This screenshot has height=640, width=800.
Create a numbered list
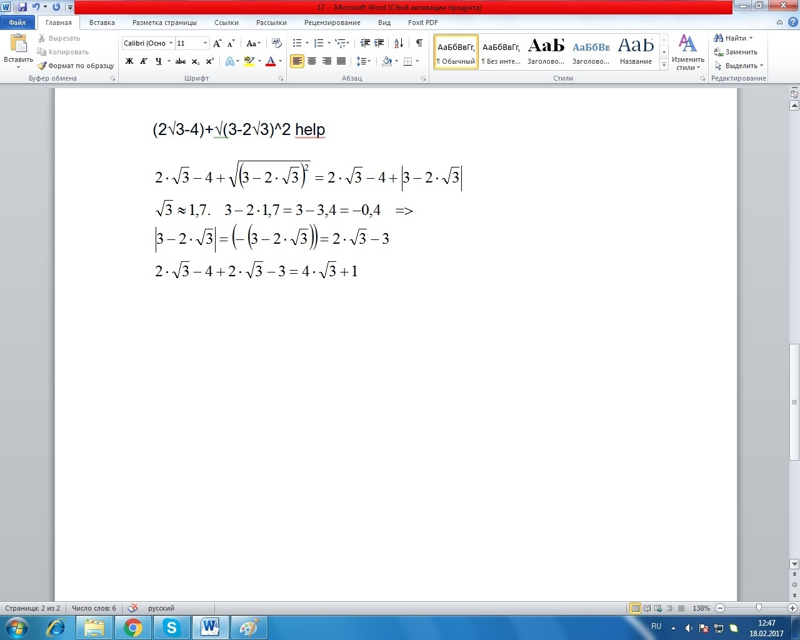pos(319,43)
